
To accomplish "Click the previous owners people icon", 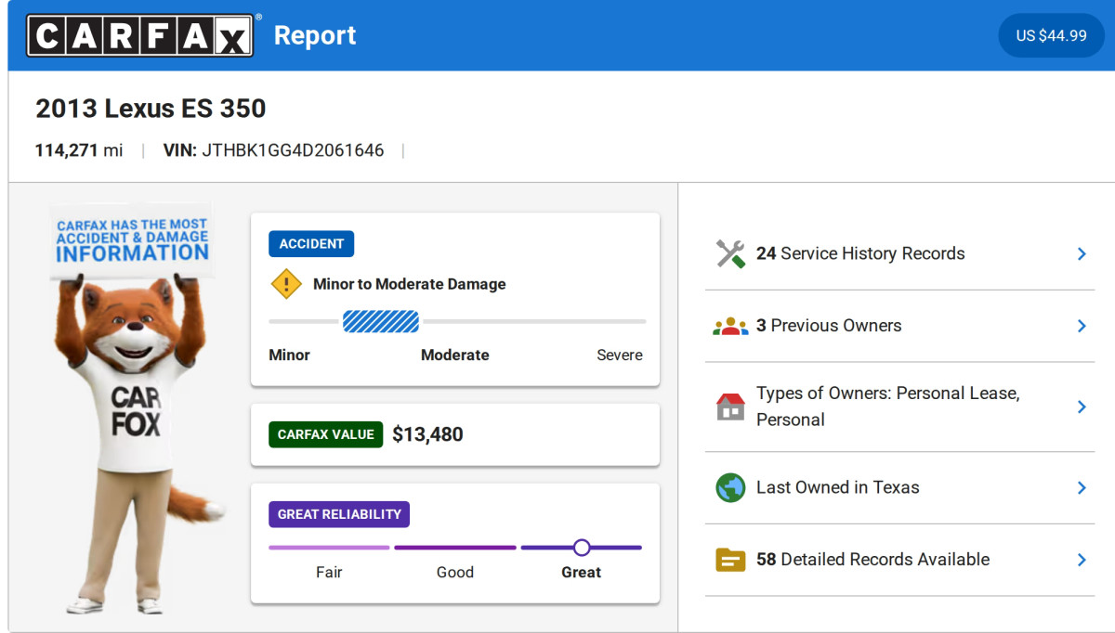I will [x=730, y=326].
